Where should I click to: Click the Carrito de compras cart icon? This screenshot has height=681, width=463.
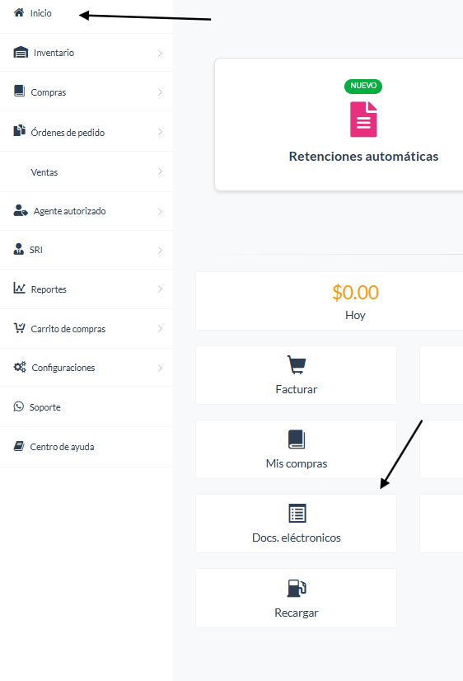point(19,328)
